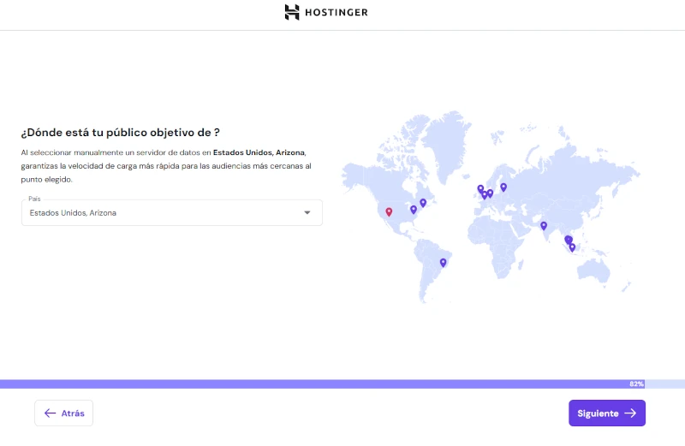Screen dimensions: 685x446
Task: Click the Germany-area server pin in Europe
Action: (x=490, y=193)
